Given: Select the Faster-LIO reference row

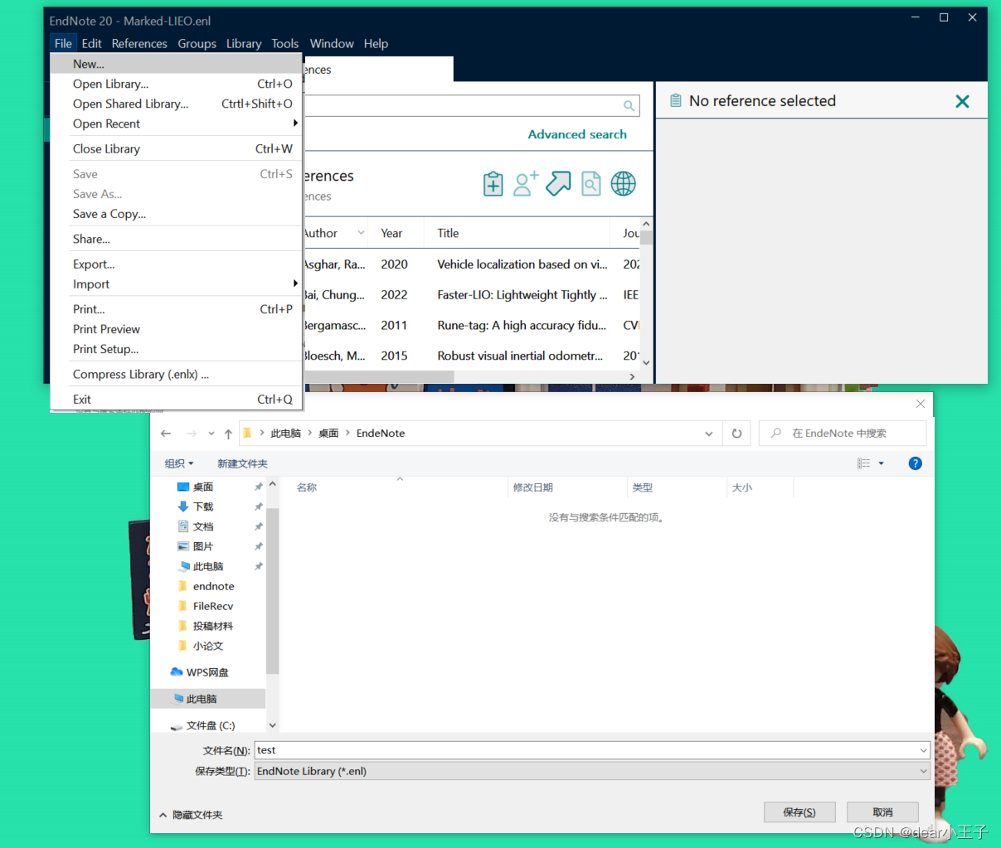Looking at the screenshot, I should pos(470,295).
